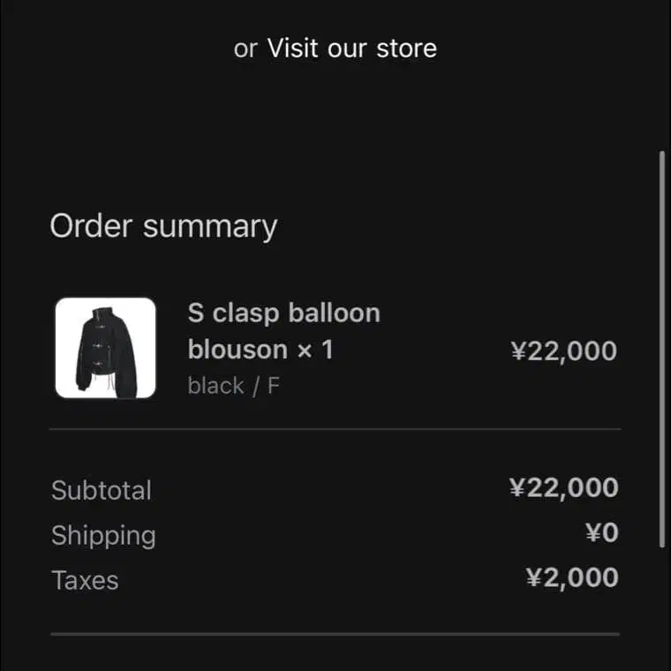Open the Visit our store link

tap(351, 48)
